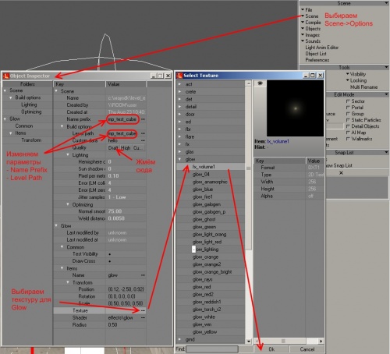Click the Object Inspector window icon
This screenshot has height=354, width=390.
coord(6,76)
